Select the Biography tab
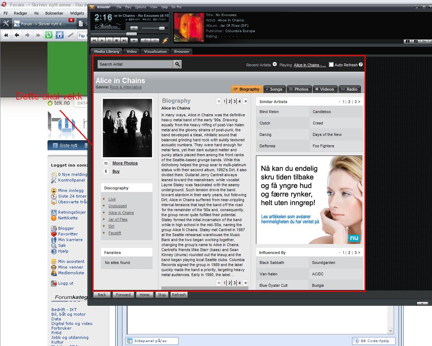Viewport: 432px width, 346px height. pyautogui.click(x=247, y=89)
